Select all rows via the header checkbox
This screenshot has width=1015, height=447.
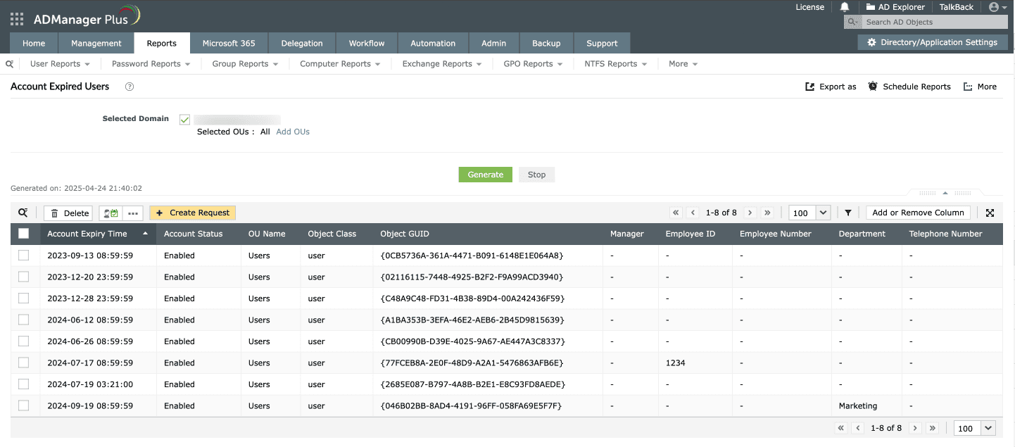[x=23, y=233]
